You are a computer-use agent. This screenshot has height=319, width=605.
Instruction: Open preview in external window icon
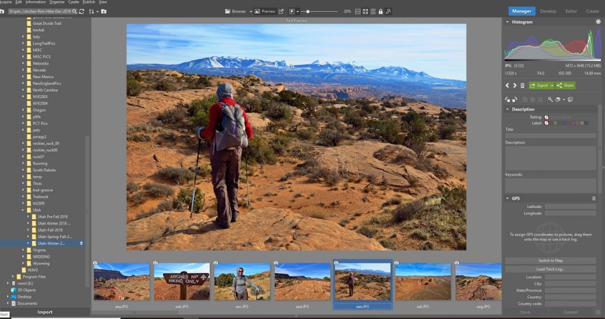[281, 11]
